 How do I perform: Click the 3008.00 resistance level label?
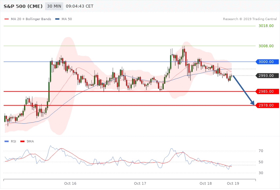266,46
